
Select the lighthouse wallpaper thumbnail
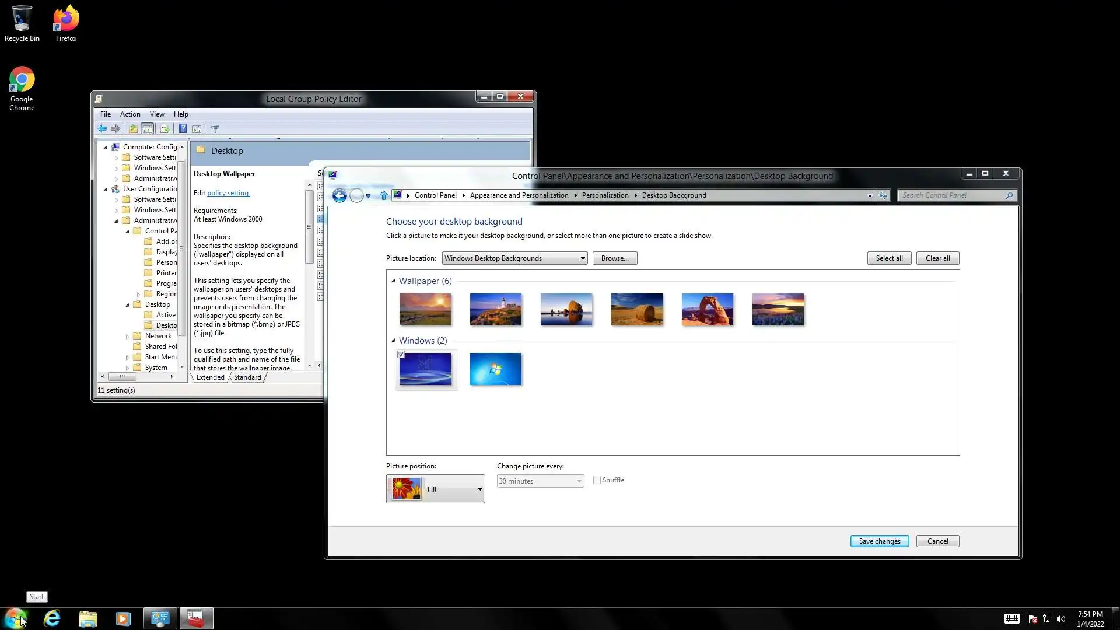point(496,309)
